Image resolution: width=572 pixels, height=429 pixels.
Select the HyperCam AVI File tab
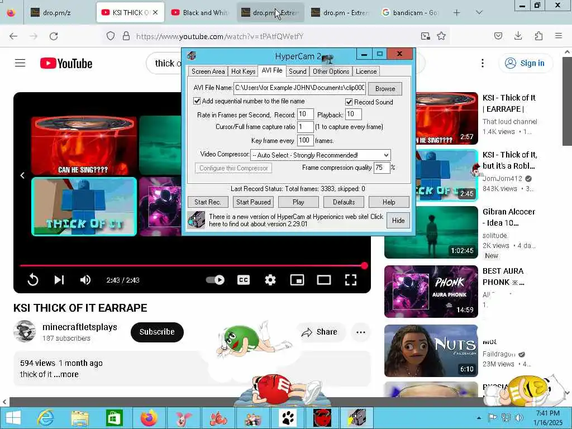pyautogui.click(x=272, y=70)
